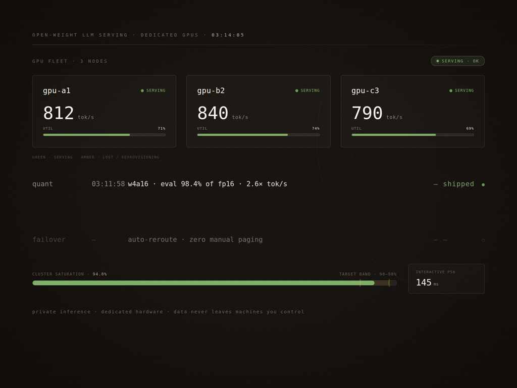The width and height of the screenshot is (517, 388).
Task: Click the gpu-c3 utilization bar
Action: (413, 135)
